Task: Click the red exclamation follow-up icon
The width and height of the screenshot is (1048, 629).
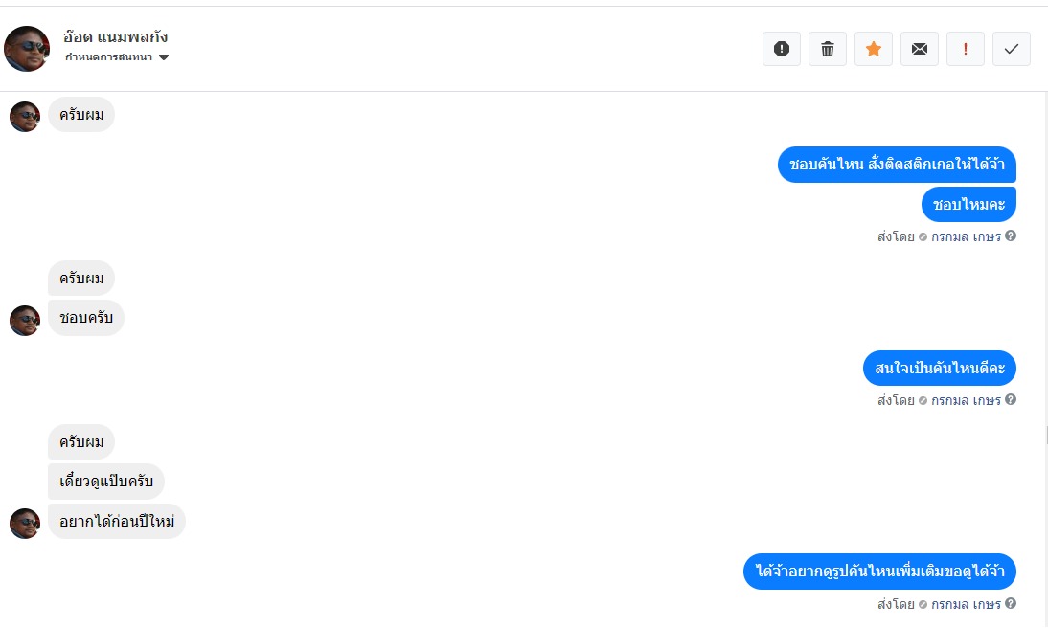Action: click(966, 49)
